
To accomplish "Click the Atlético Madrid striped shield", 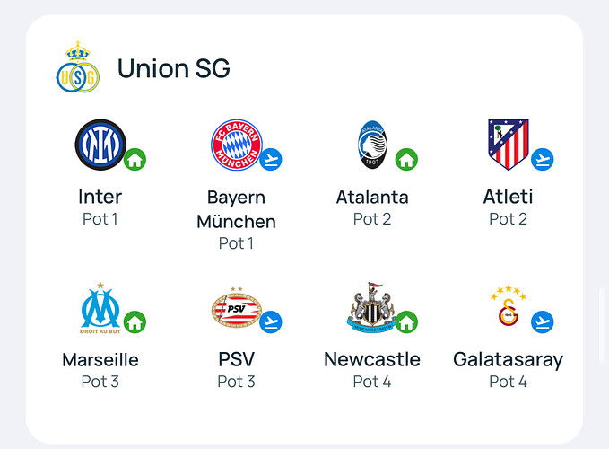I will [508, 145].
